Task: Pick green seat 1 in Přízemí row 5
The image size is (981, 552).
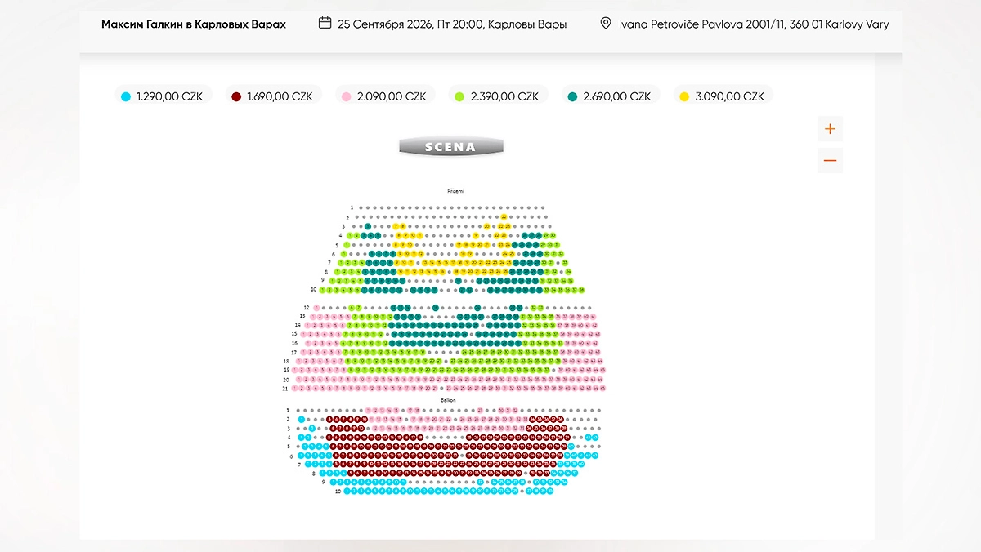Action: (x=347, y=245)
